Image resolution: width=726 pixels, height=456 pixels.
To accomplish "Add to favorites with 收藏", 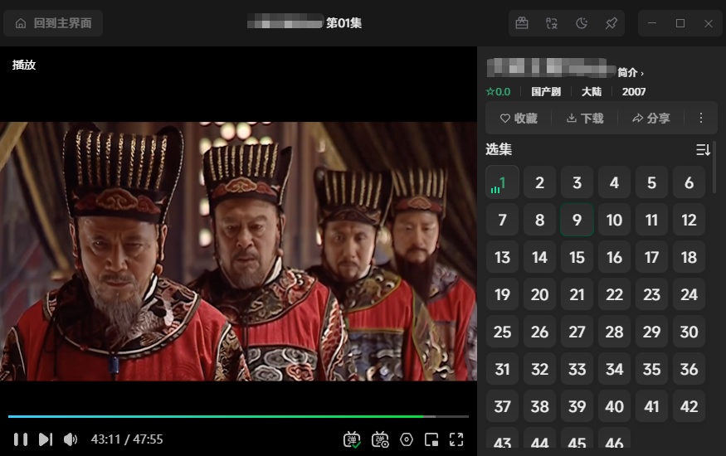I will (519, 119).
